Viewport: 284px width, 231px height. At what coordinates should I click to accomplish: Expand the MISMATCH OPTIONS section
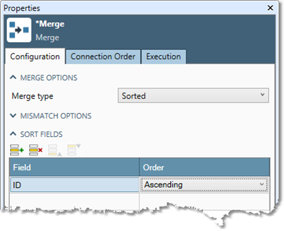tap(14, 116)
